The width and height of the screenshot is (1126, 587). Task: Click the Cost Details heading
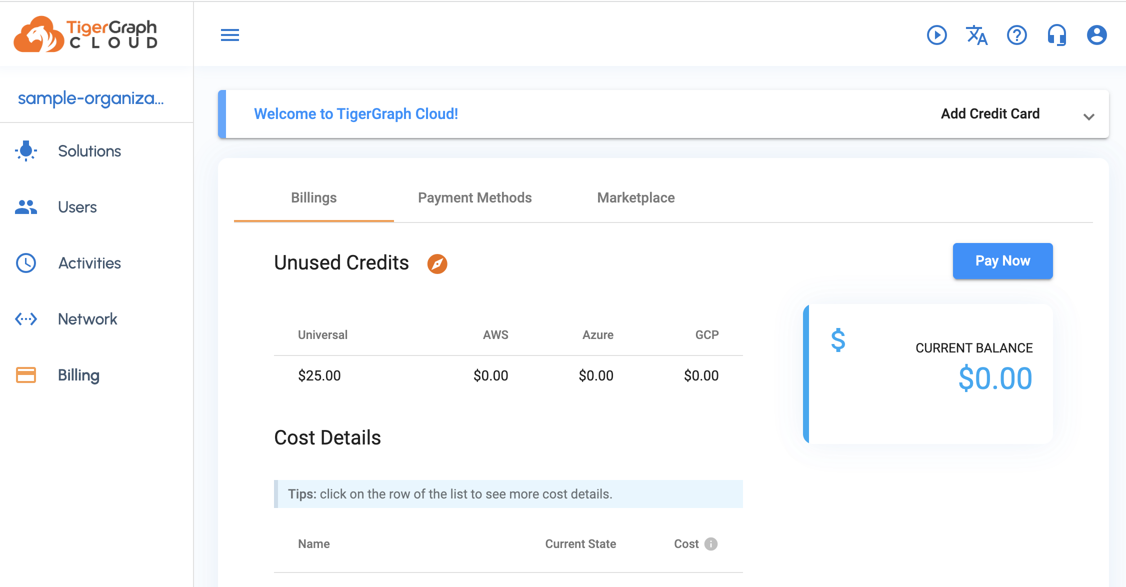(x=327, y=438)
